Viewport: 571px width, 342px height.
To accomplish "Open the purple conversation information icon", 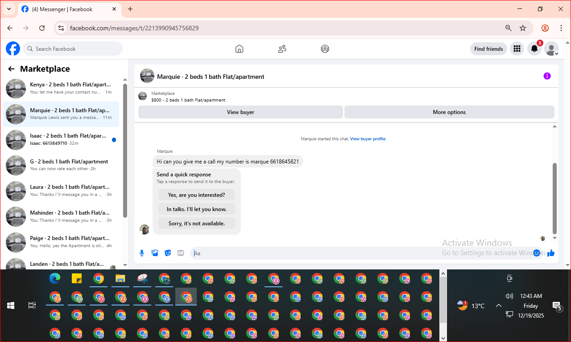I will (547, 76).
